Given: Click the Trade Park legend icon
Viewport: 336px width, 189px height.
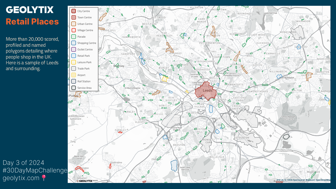Looking at the screenshot, I should 74,69.
